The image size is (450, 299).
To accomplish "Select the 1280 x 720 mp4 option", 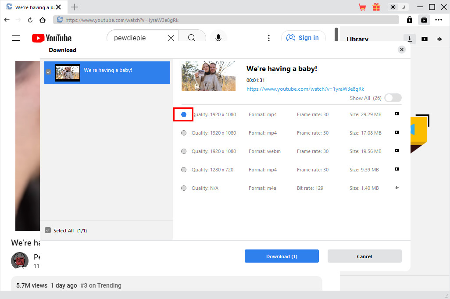I will point(184,170).
